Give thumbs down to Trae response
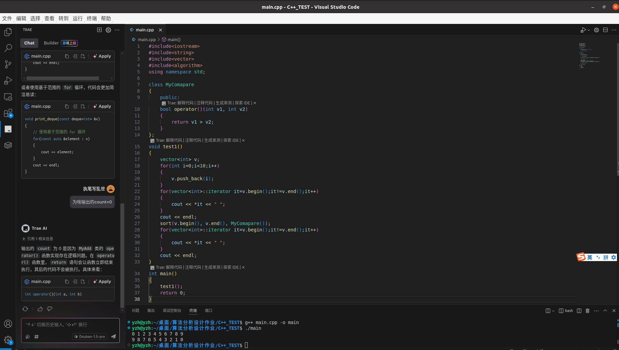The height and width of the screenshot is (350, 619). click(50, 309)
